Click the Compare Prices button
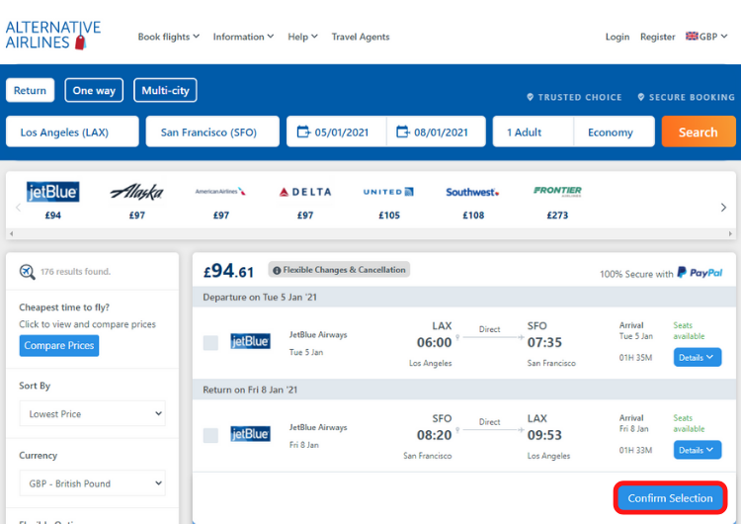This screenshot has width=741, height=524. click(59, 346)
